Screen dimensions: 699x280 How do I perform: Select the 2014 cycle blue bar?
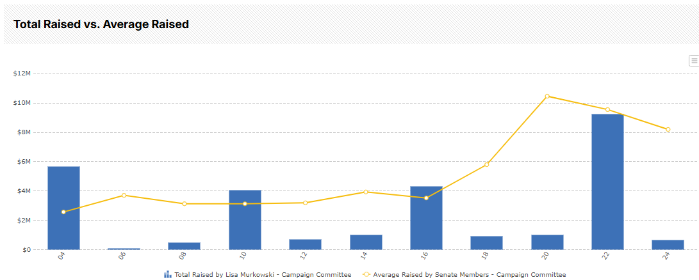tap(366, 242)
